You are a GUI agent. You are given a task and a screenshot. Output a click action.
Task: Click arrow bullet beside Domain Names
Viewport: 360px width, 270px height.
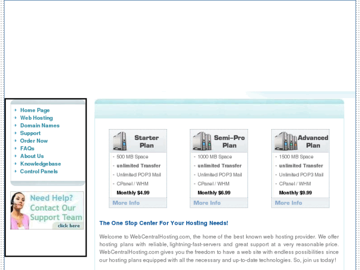point(15,125)
